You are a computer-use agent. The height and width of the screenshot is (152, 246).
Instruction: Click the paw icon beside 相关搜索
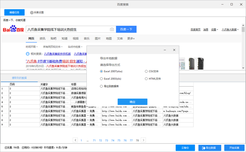28,54
